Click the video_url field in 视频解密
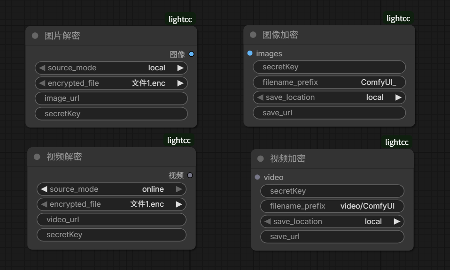450x270 pixels. pos(111,219)
